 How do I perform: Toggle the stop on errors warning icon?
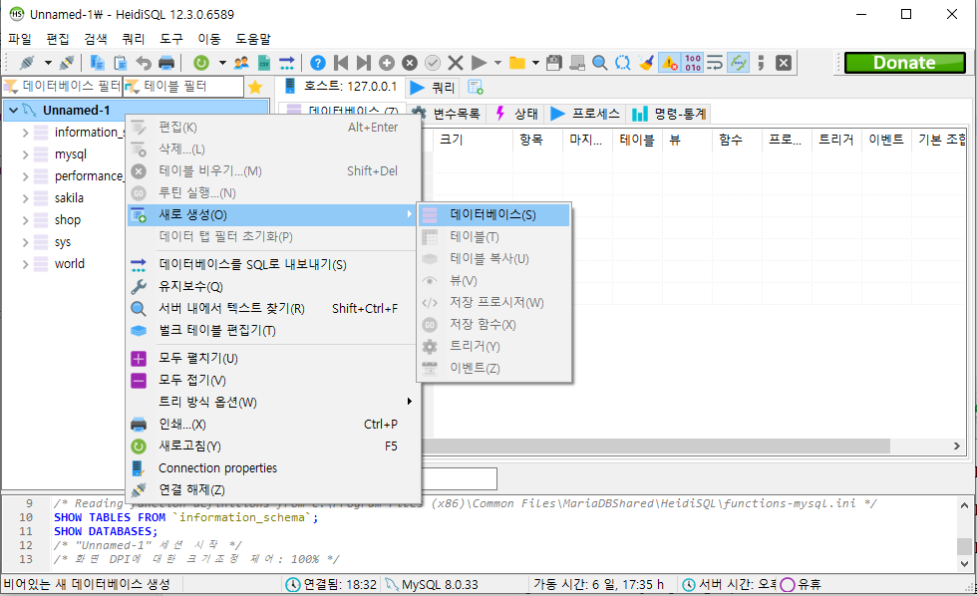669,63
